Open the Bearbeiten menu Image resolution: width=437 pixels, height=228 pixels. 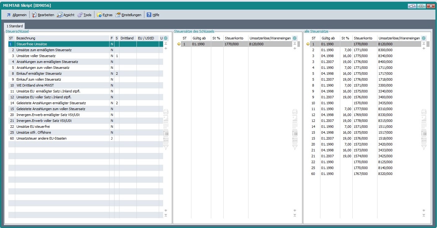tap(43, 15)
